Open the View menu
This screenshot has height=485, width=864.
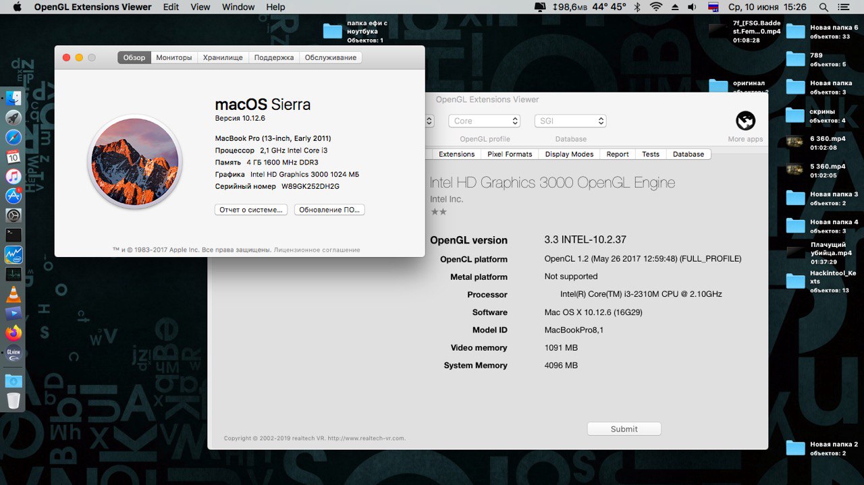(200, 7)
